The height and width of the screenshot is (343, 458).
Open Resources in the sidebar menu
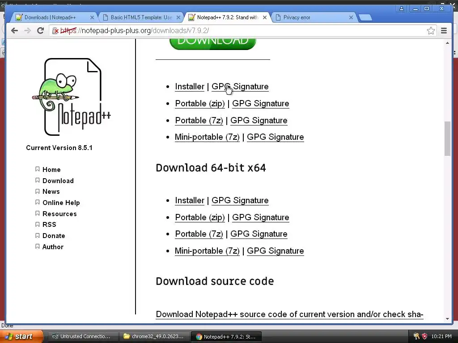[x=59, y=214]
